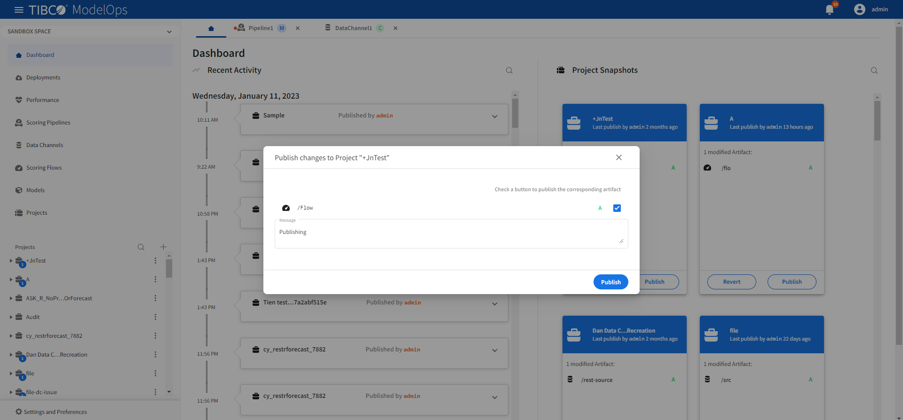Click the Recent Activity scrollbar thumb
Viewport: 903px width, 420px height.
pos(515,113)
